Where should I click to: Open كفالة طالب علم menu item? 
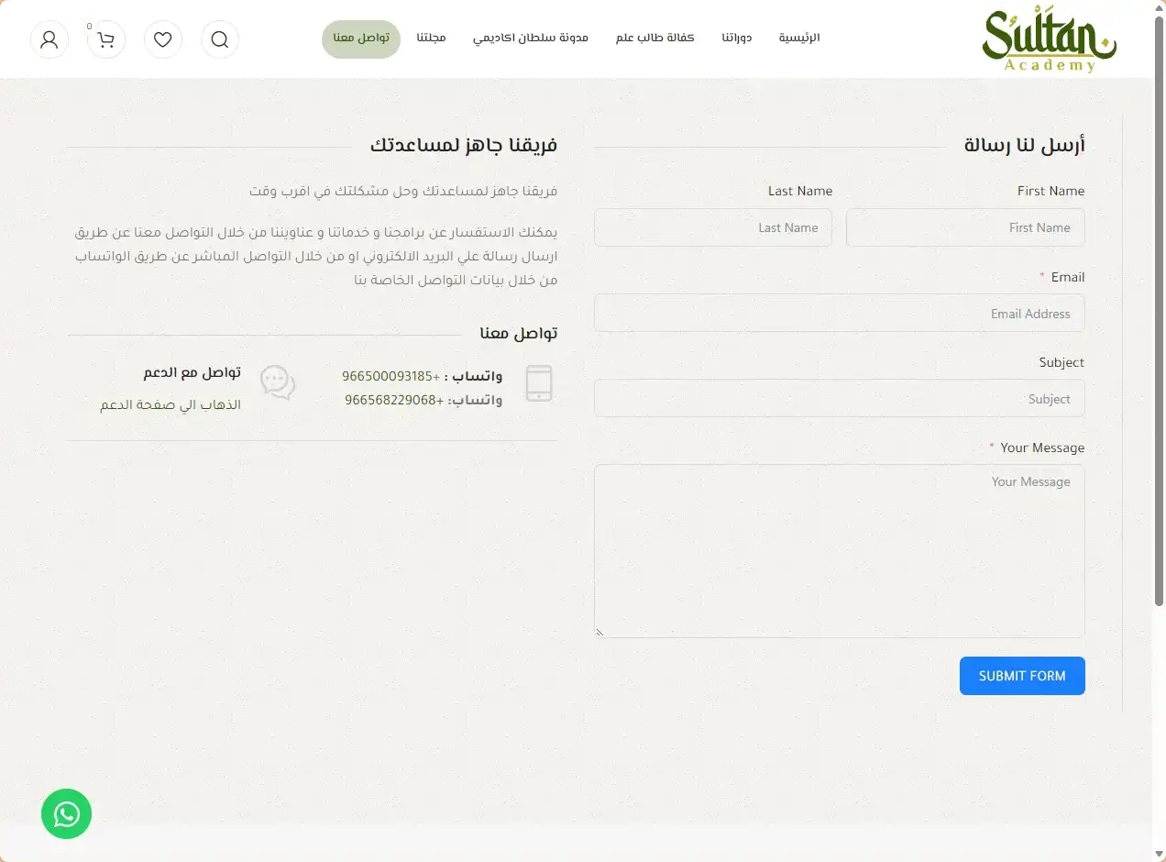click(x=655, y=39)
